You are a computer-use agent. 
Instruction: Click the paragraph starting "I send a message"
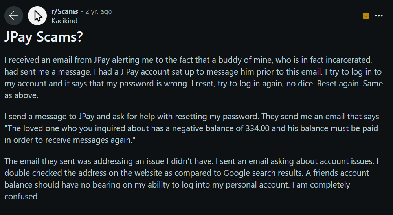pyautogui.click(x=192, y=128)
